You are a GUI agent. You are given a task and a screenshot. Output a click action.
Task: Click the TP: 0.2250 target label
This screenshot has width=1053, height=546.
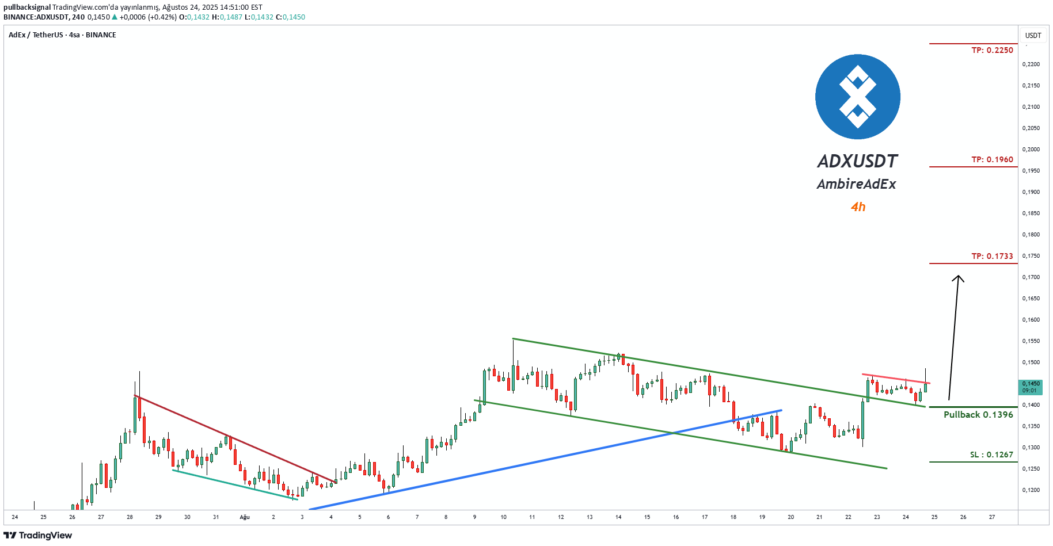pos(992,50)
